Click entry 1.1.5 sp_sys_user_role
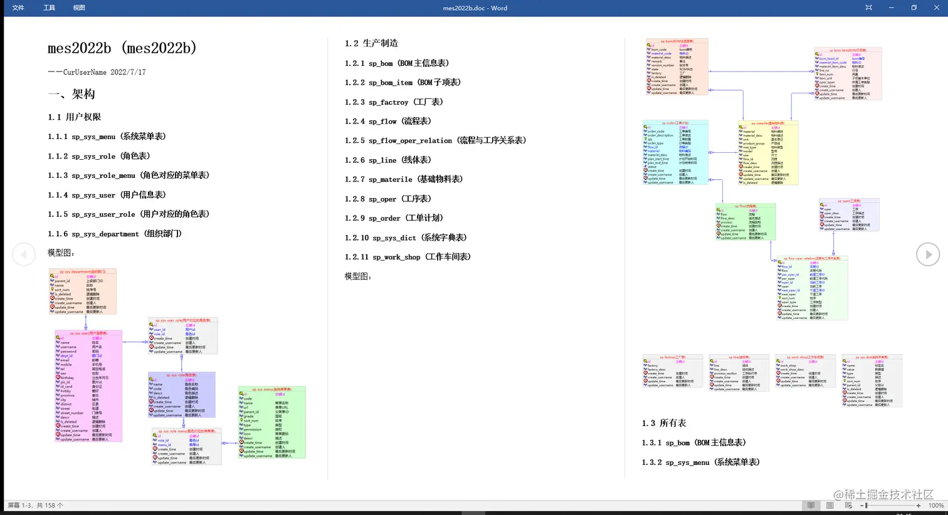 point(129,214)
